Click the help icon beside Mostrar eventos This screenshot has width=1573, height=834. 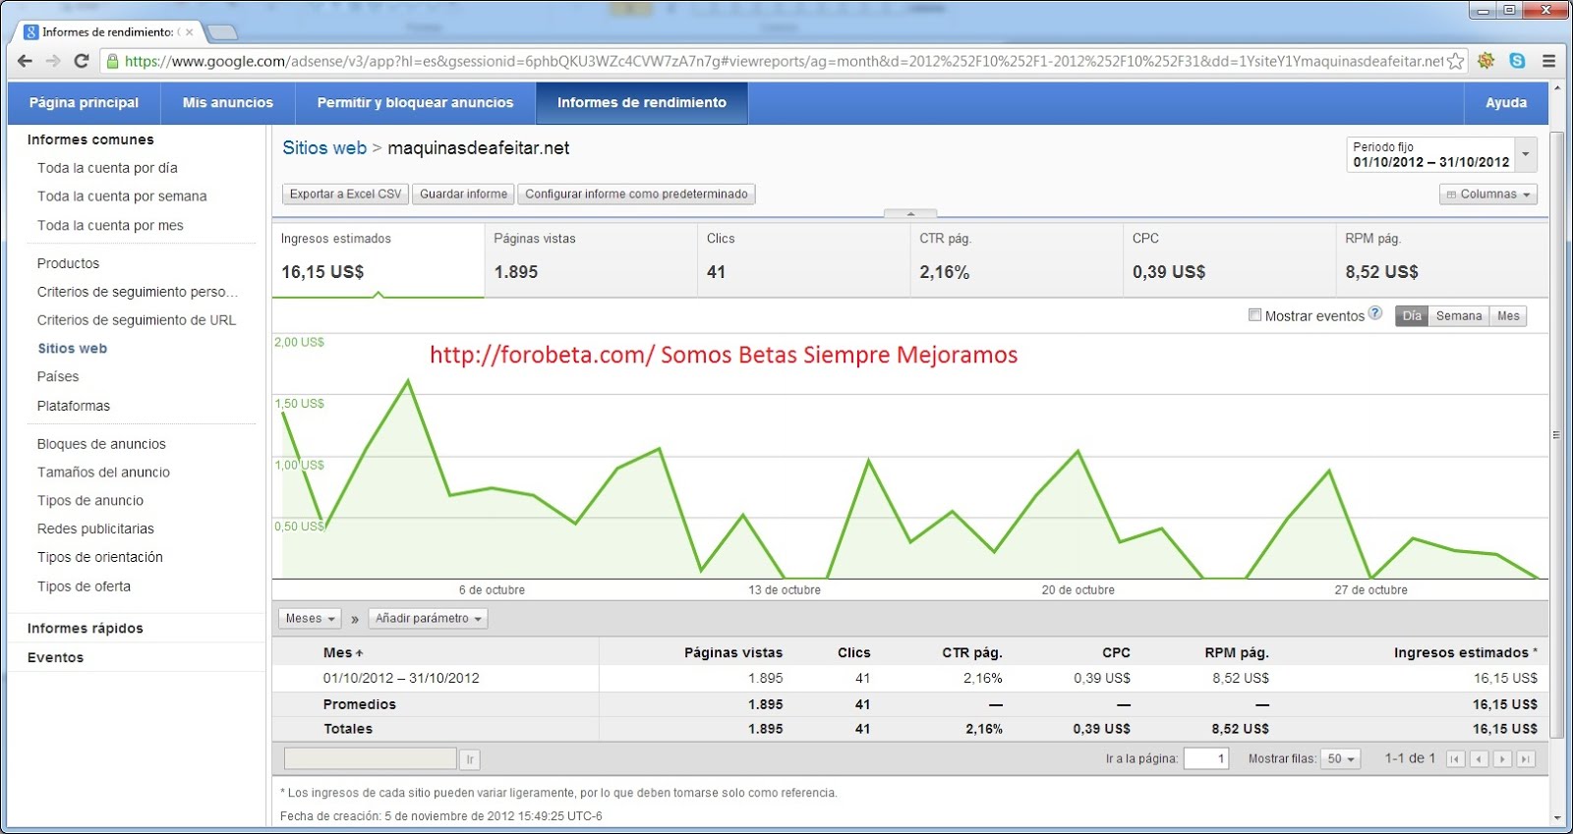[1375, 313]
